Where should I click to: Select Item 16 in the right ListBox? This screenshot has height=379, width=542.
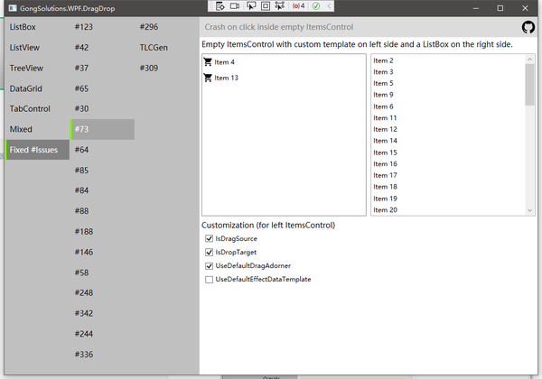click(x=448, y=164)
